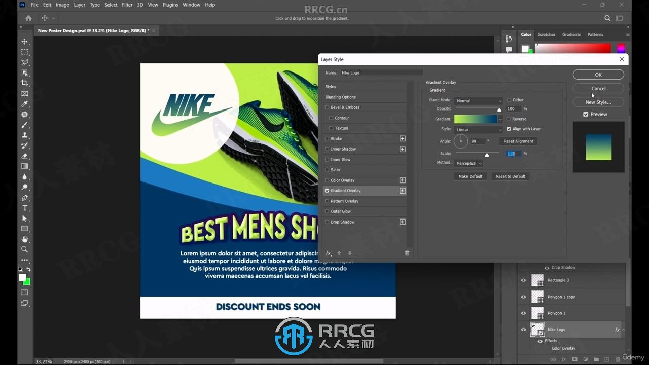Open the search icon at top right
Viewport: 649px width, 365px height.
tap(607, 18)
